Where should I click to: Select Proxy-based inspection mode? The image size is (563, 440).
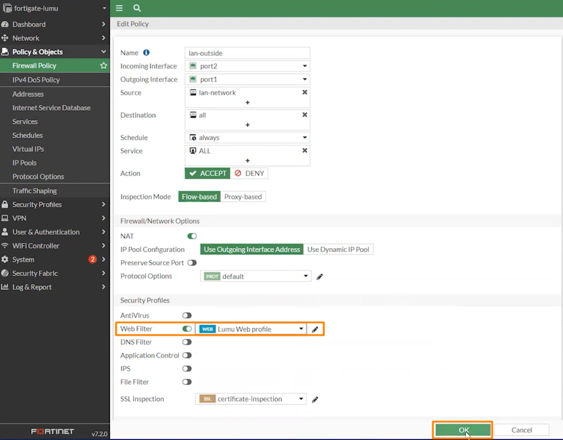point(243,197)
